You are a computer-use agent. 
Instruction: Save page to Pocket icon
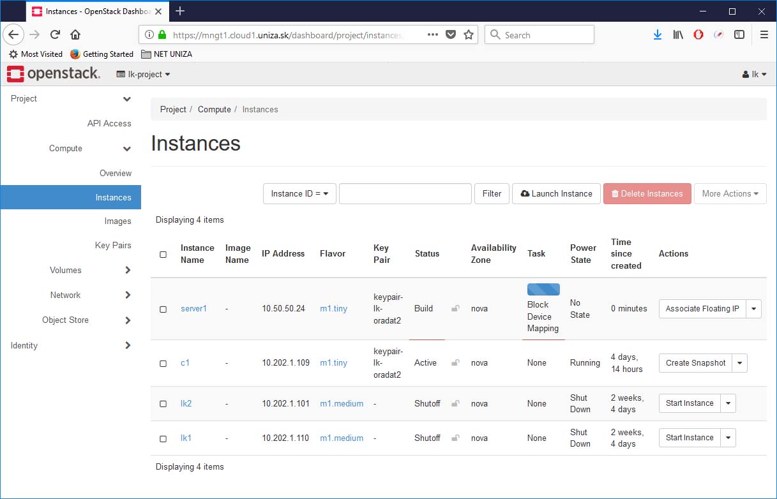pos(451,35)
